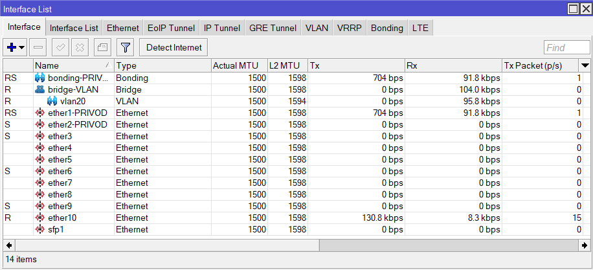Click the Comment toolbar icon
The image size is (593, 270).
tap(102, 47)
